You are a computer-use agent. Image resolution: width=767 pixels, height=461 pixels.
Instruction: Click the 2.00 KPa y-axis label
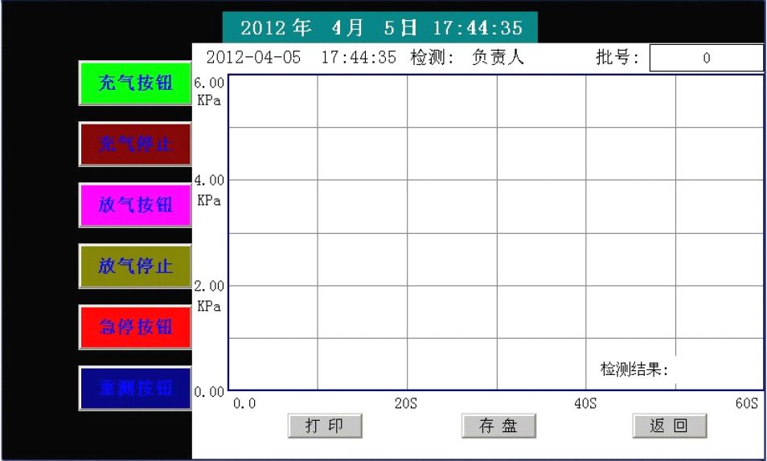209,296
